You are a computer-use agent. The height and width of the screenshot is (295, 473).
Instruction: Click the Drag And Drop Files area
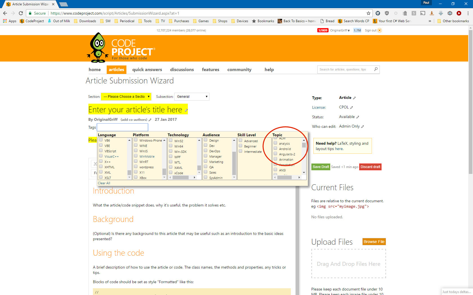[349, 264]
